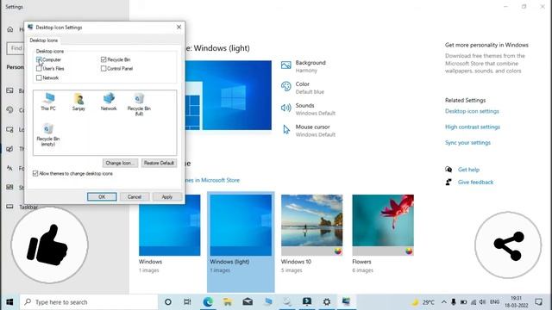Click the 29°C weather widget
The height and width of the screenshot is (310, 552).
(423, 302)
